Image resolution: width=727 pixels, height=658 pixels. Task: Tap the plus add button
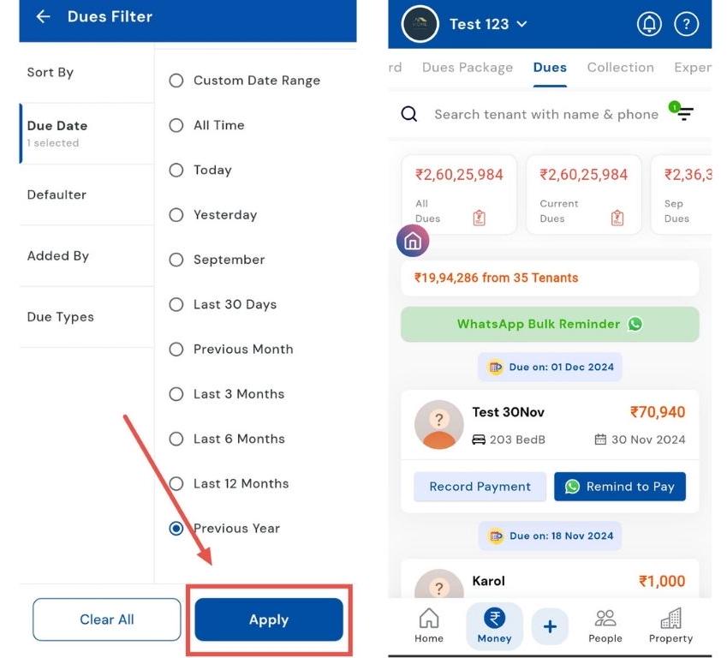pos(550,627)
